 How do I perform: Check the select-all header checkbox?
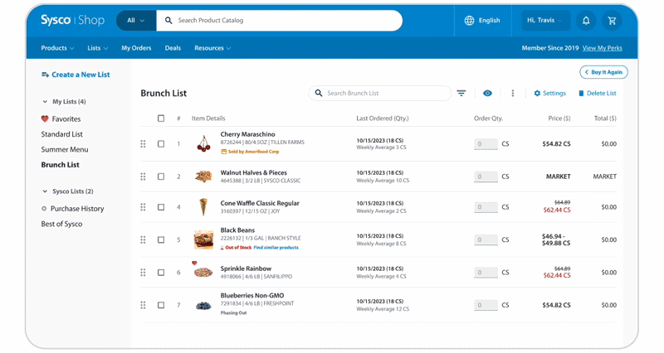[x=161, y=118]
